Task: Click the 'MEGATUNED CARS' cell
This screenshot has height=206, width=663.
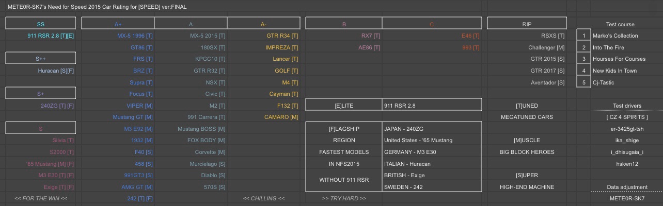Action: (x=527, y=117)
